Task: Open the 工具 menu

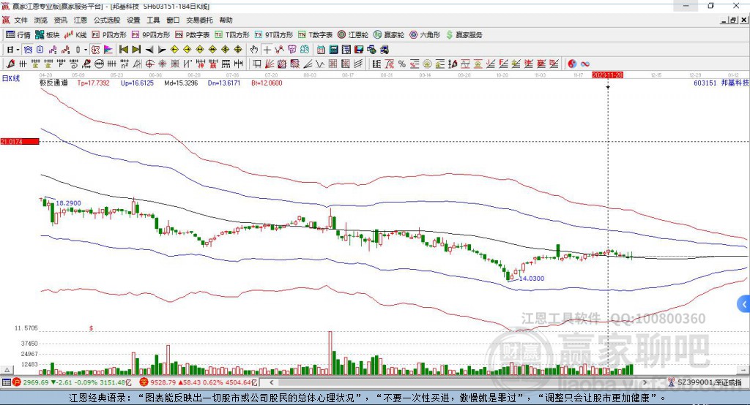Action: click(153, 20)
